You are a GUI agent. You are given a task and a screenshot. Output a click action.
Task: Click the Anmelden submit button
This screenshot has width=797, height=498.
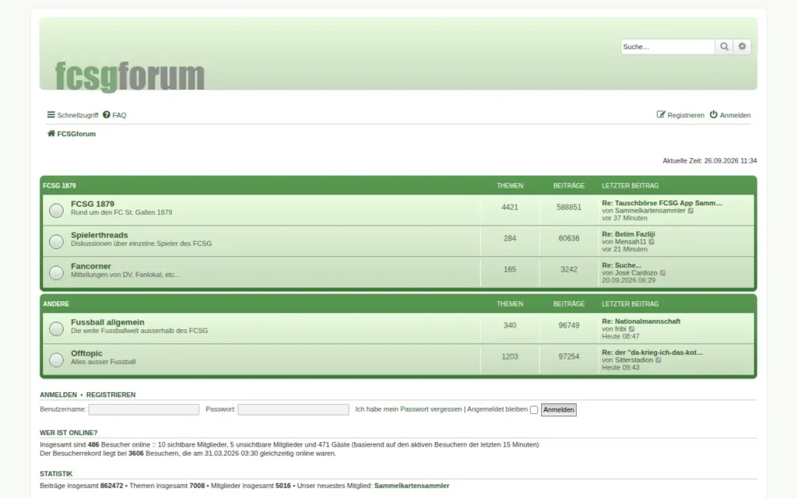pyautogui.click(x=559, y=410)
